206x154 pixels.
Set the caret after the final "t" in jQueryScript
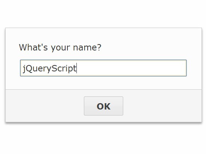point(76,68)
